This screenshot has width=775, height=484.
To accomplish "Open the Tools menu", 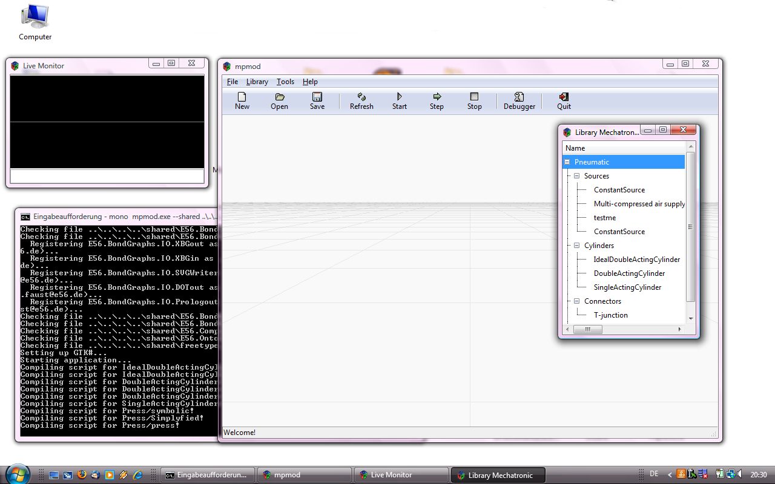I will (285, 82).
